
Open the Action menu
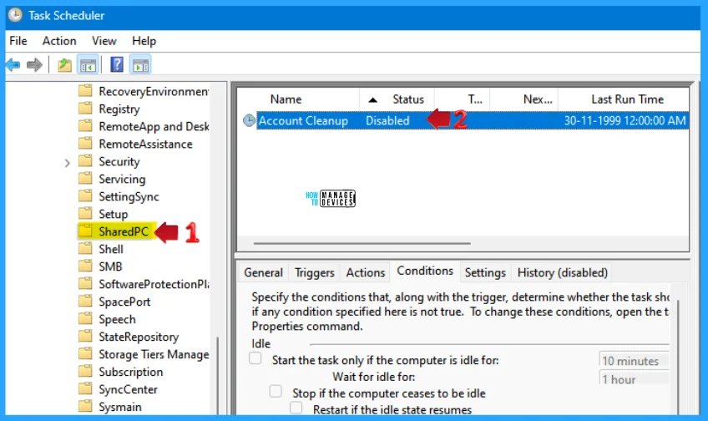tap(59, 41)
